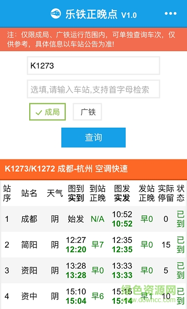Select the 资中 station row
This screenshot has width=187, height=309.
click(93, 296)
